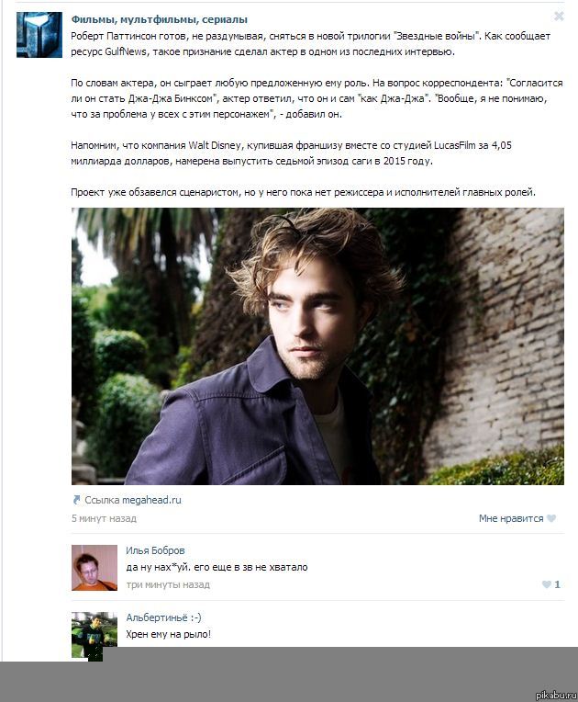Open the Фильмы, мультфильмы, сериалы group avatar
Image resolution: width=578 pixels, height=702 pixels.
(x=39, y=35)
